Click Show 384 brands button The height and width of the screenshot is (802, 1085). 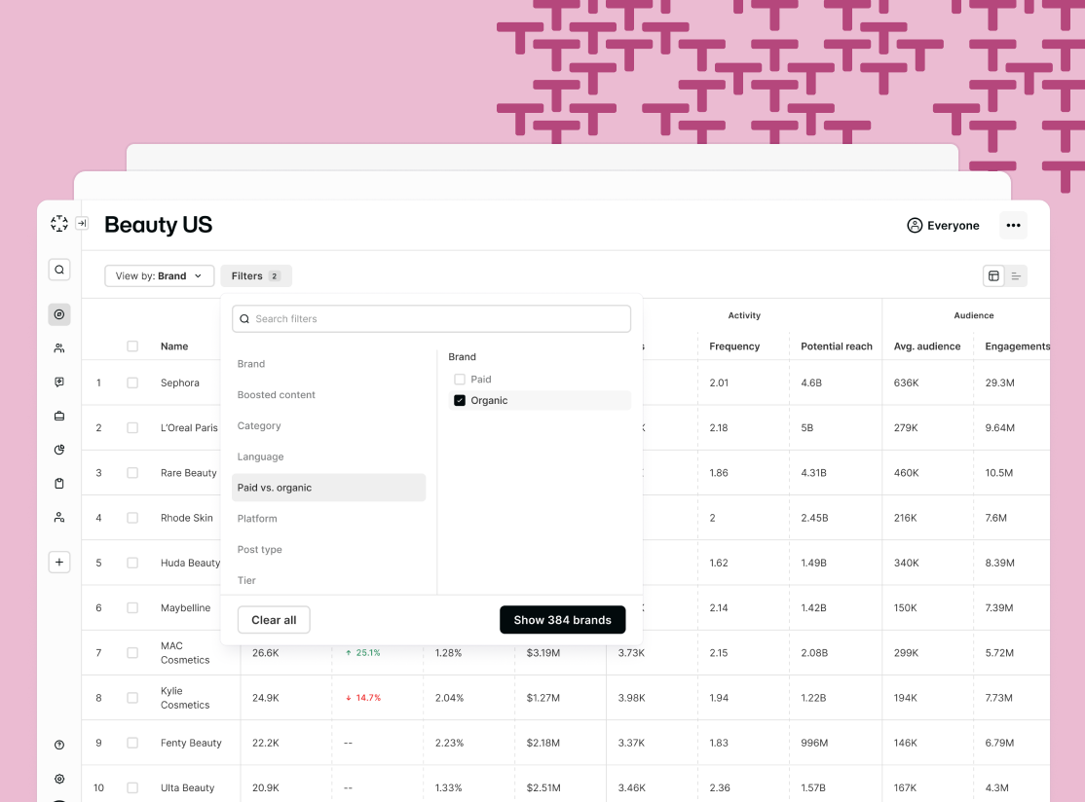pos(563,620)
